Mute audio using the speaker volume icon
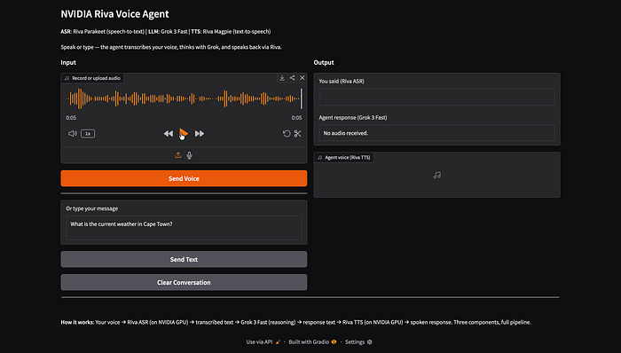Image resolution: width=621 pixels, height=353 pixels. tap(73, 134)
